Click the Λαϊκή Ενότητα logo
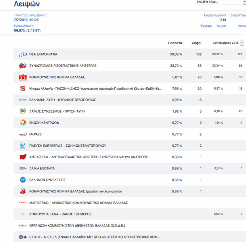 click(x=23, y=168)
